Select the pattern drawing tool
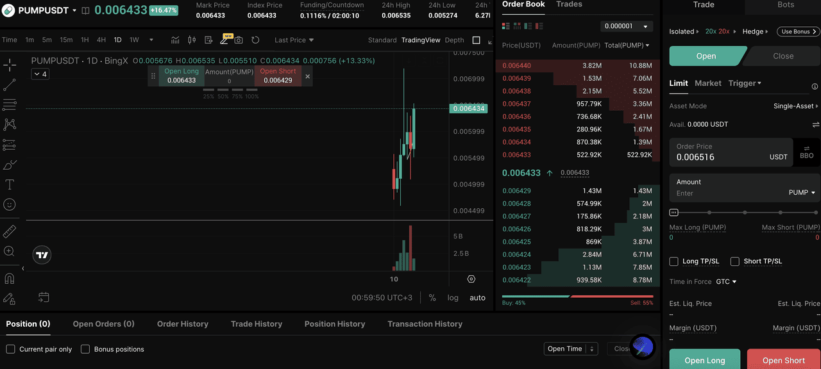821x369 pixels. 10,124
